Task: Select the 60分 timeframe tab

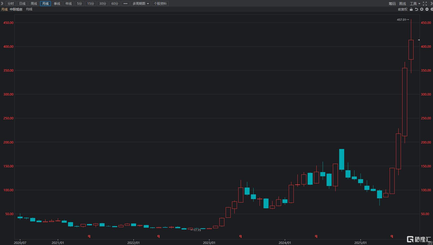Action: point(115,3)
